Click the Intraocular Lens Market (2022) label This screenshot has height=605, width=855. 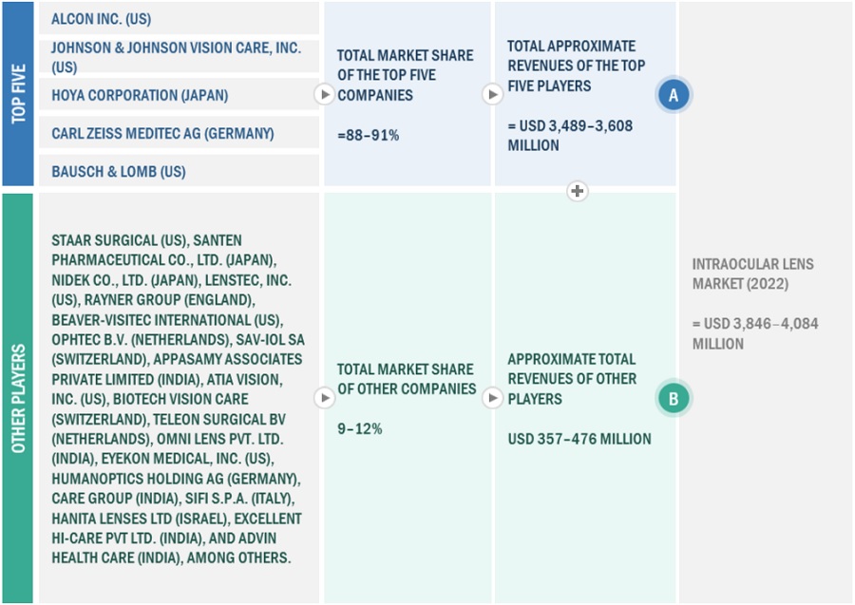click(752, 274)
